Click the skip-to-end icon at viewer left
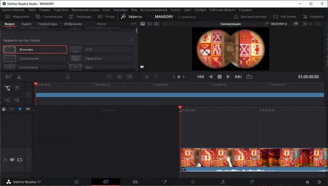 click(x=142, y=67)
